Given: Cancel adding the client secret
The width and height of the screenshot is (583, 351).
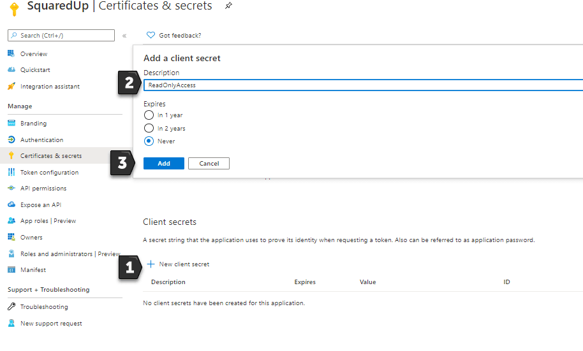Looking at the screenshot, I should click(x=209, y=164).
